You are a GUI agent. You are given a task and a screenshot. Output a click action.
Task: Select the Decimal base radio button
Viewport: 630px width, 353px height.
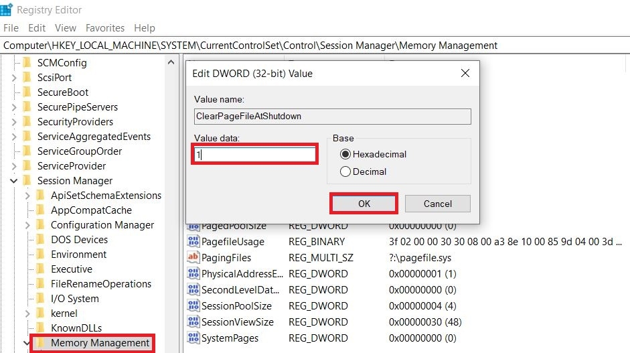(345, 171)
